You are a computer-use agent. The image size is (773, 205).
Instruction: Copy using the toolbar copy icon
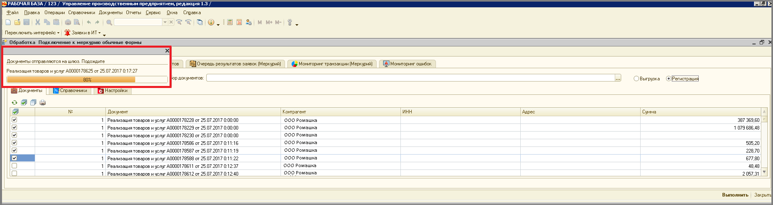click(x=47, y=22)
